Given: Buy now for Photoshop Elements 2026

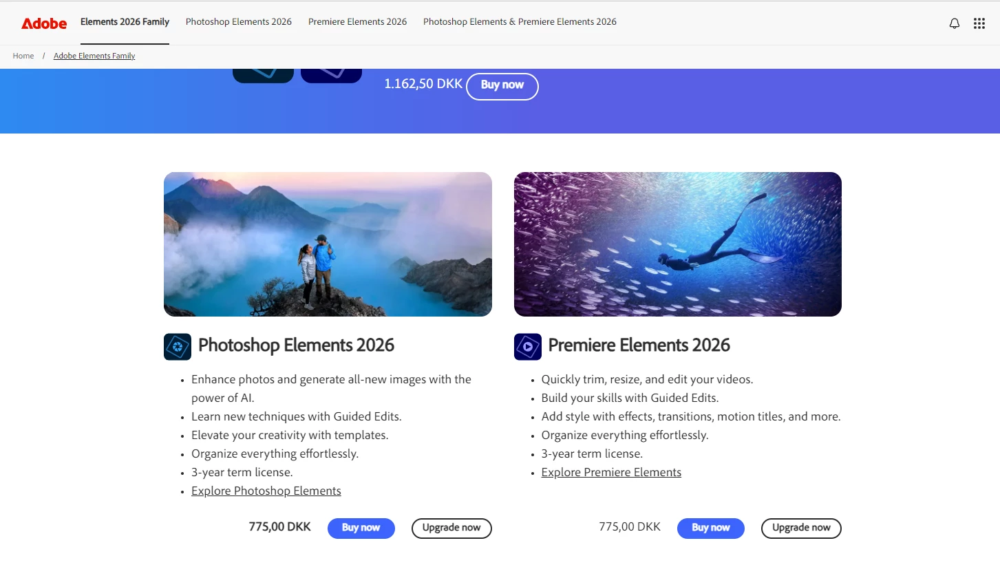Looking at the screenshot, I should pyautogui.click(x=361, y=529).
